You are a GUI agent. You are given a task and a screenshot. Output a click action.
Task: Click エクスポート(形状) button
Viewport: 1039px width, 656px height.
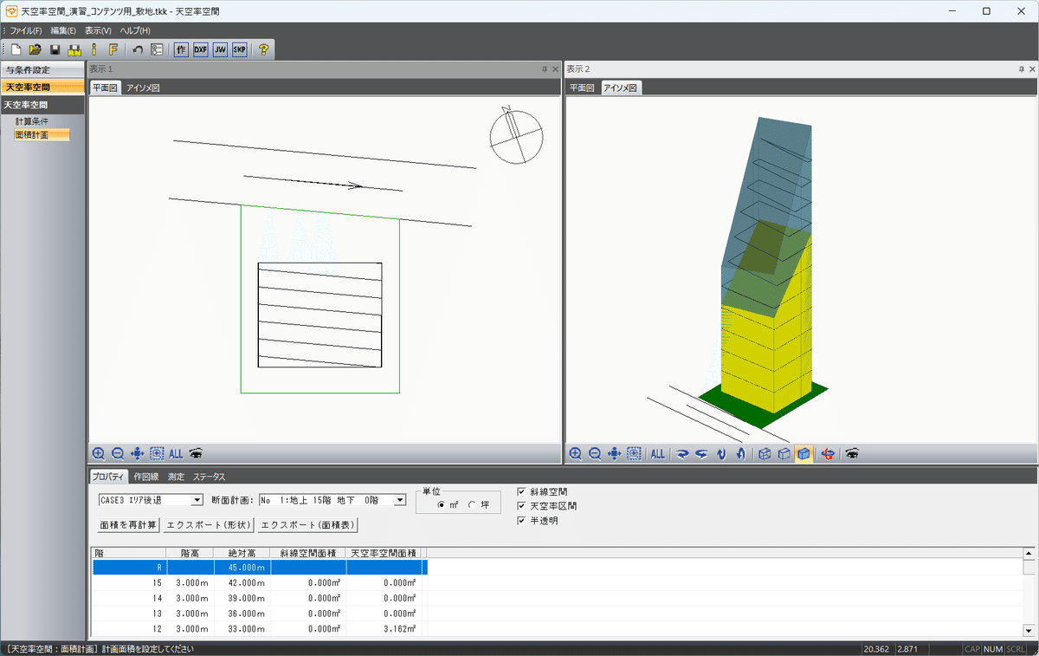tap(208, 524)
